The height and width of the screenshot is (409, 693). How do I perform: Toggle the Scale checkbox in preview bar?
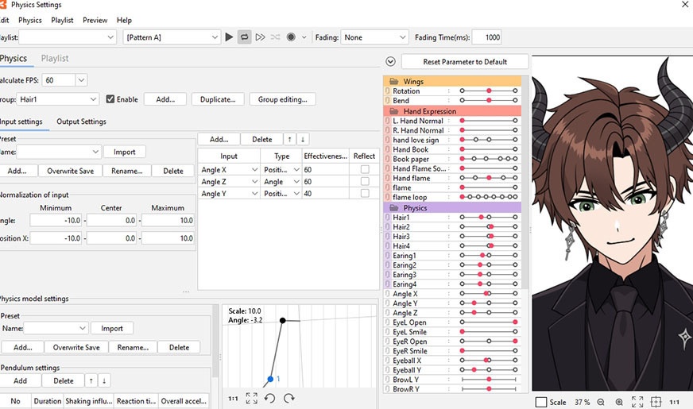point(541,402)
